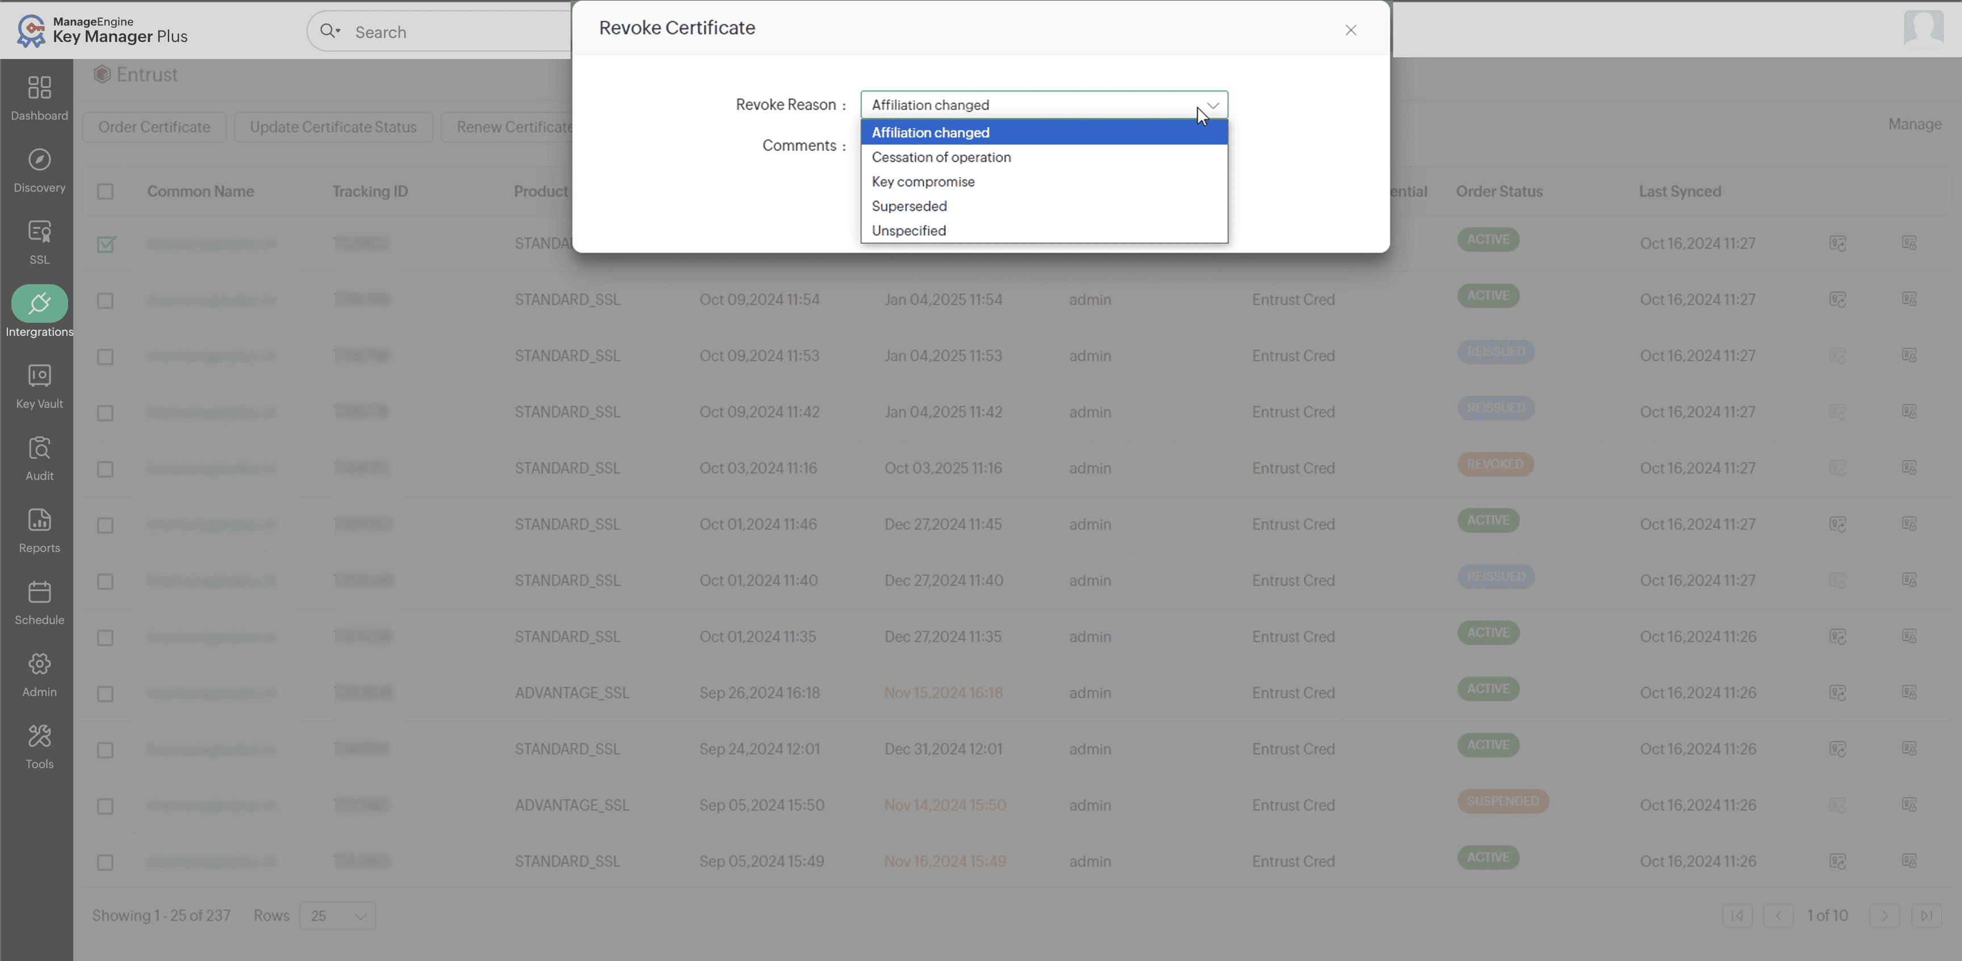Image resolution: width=1962 pixels, height=961 pixels.
Task: Open the Rows per page dropdown
Action: (337, 916)
